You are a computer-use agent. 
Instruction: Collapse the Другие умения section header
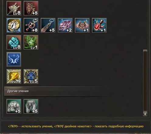57,91
